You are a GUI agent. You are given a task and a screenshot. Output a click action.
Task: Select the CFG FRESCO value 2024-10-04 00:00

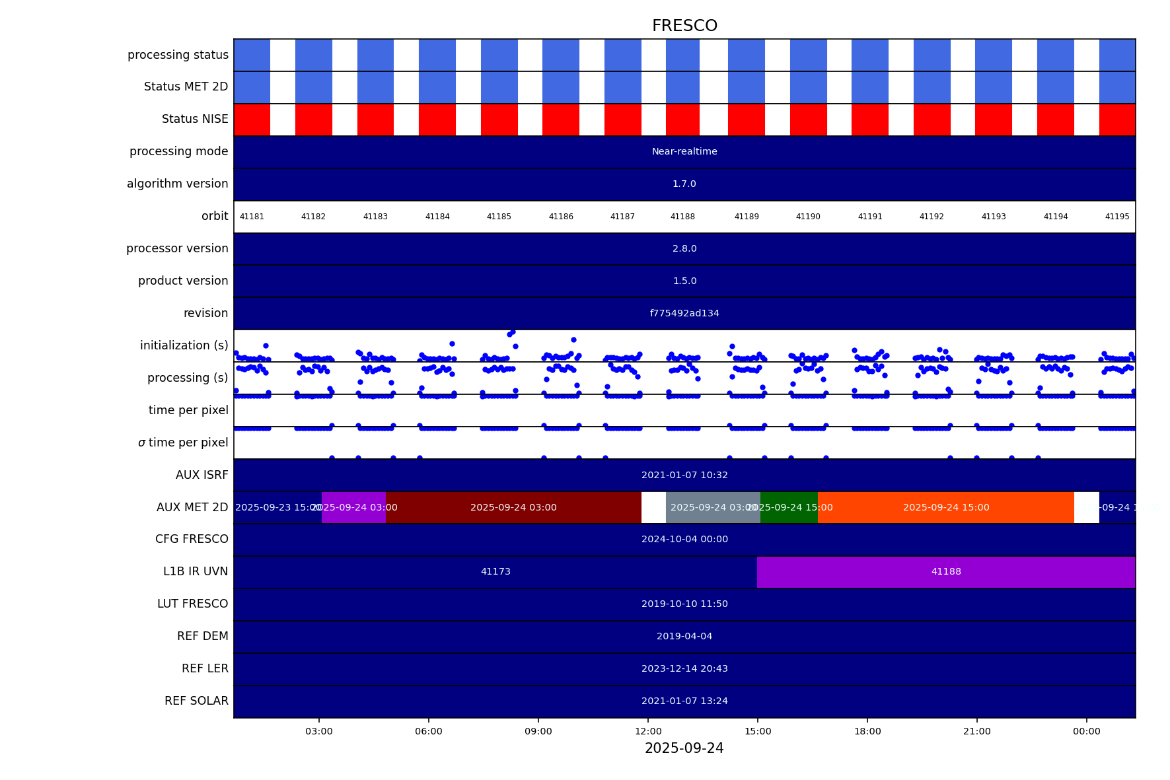pos(684,540)
